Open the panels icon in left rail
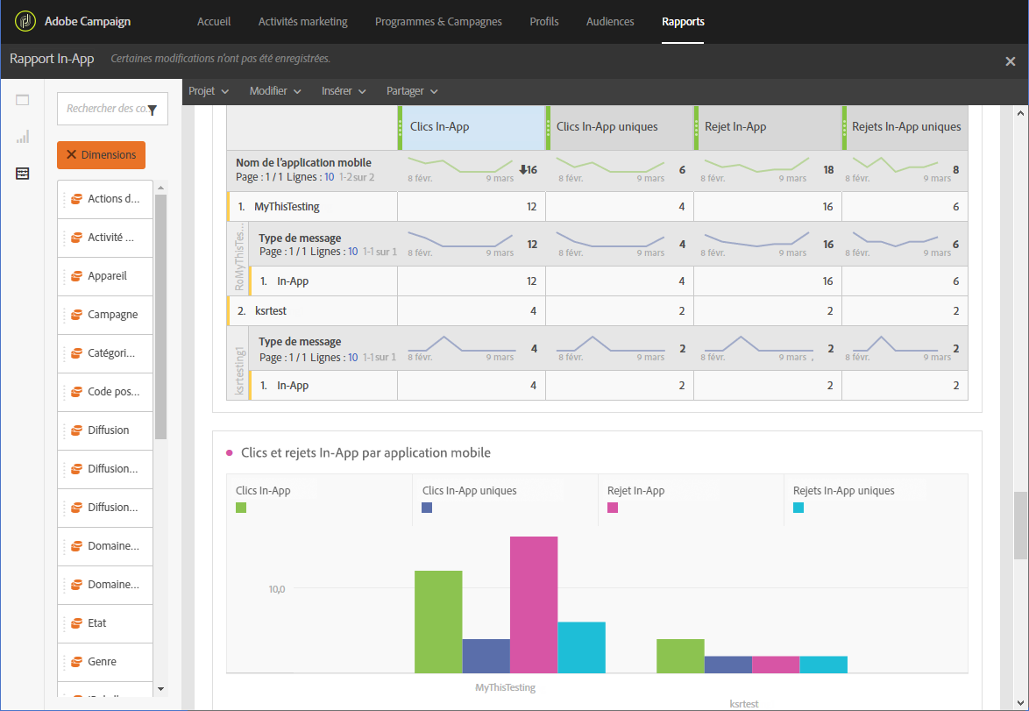 (x=22, y=100)
